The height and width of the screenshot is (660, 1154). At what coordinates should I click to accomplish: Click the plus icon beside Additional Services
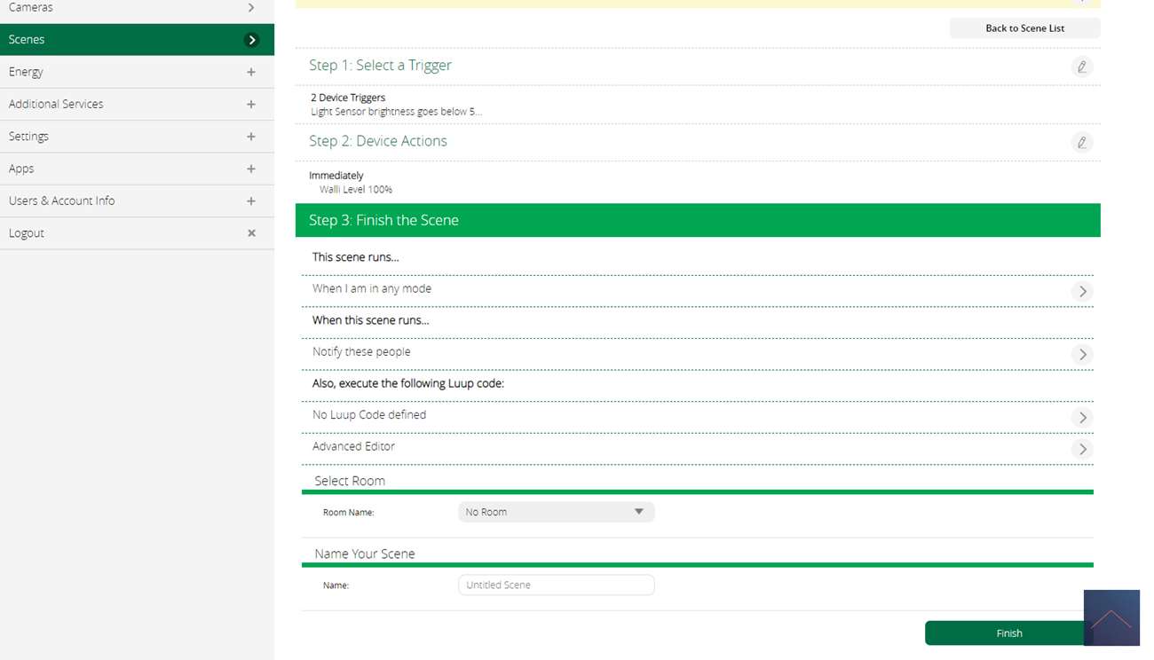click(251, 105)
